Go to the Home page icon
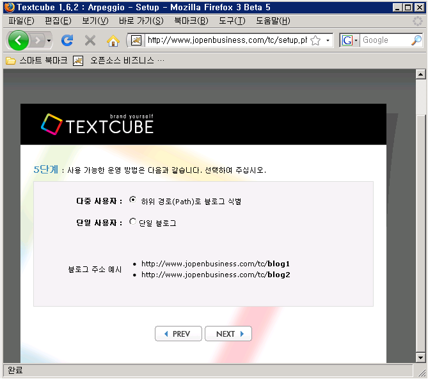This screenshot has height=379, width=428. [113, 41]
